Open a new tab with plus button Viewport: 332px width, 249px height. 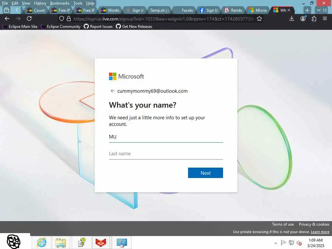click(307, 10)
